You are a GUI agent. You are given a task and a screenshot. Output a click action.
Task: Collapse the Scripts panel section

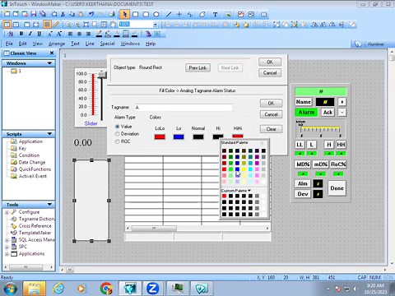click(x=49, y=134)
